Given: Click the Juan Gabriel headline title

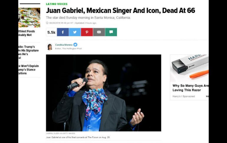Looking at the screenshot, I should tap(121, 11).
